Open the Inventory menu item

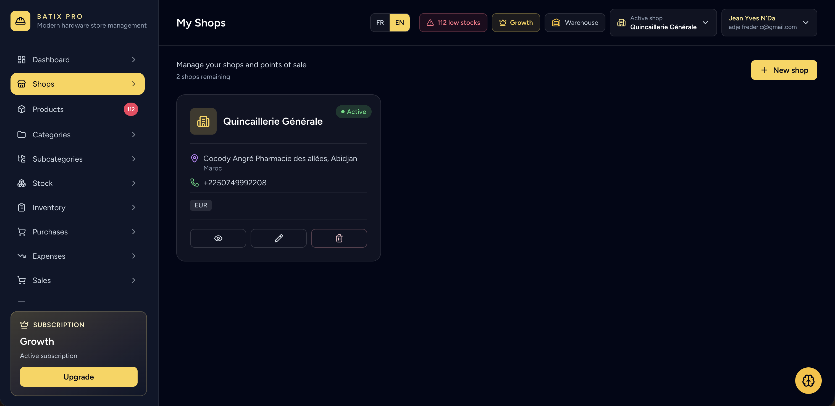[x=77, y=207]
